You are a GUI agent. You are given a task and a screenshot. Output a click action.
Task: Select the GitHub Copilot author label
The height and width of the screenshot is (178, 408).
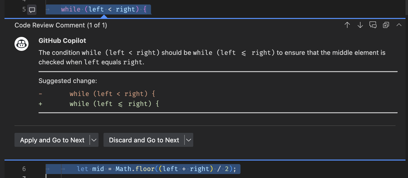62,40
